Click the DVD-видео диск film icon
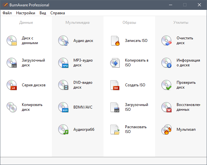 [x=63, y=85]
